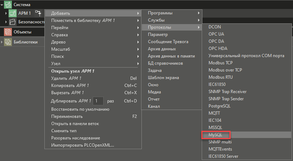Image resolution: width=293 pixels, height=161 pixels.
Task: Click the Безопасность folder icon
Action: (13, 22)
